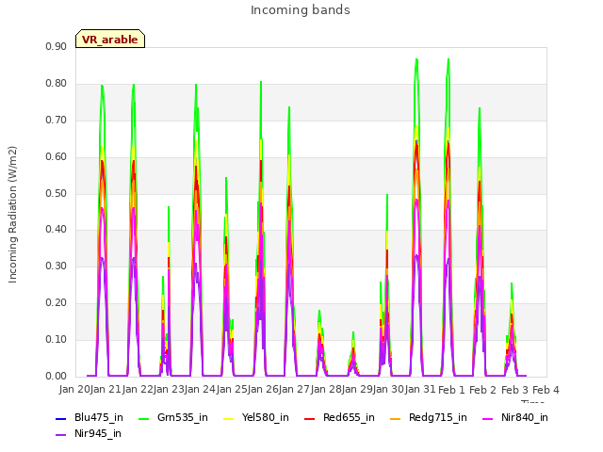Click the Jan 26 x-axis date label
The image size is (603, 452).
[263, 390]
